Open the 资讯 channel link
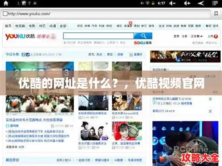222x166 pixels. (80, 26)
